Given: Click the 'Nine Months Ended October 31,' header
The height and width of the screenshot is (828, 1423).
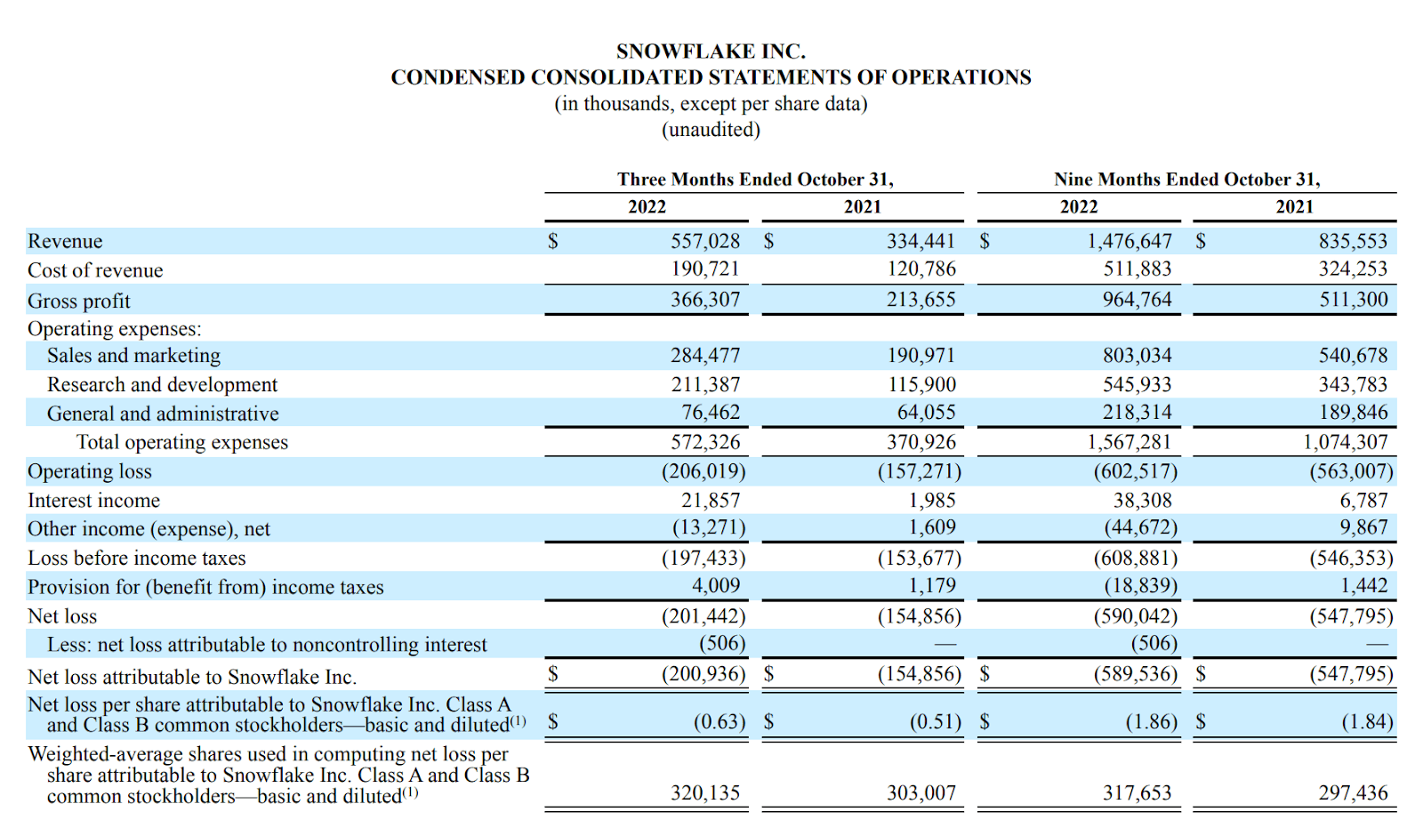Looking at the screenshot, I should pos(1187,180).
